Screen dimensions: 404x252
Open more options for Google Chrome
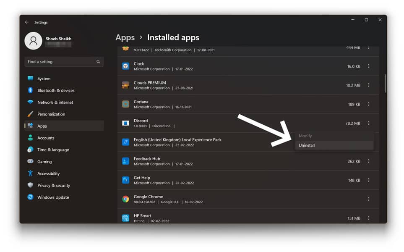click(x=369, y=199)
